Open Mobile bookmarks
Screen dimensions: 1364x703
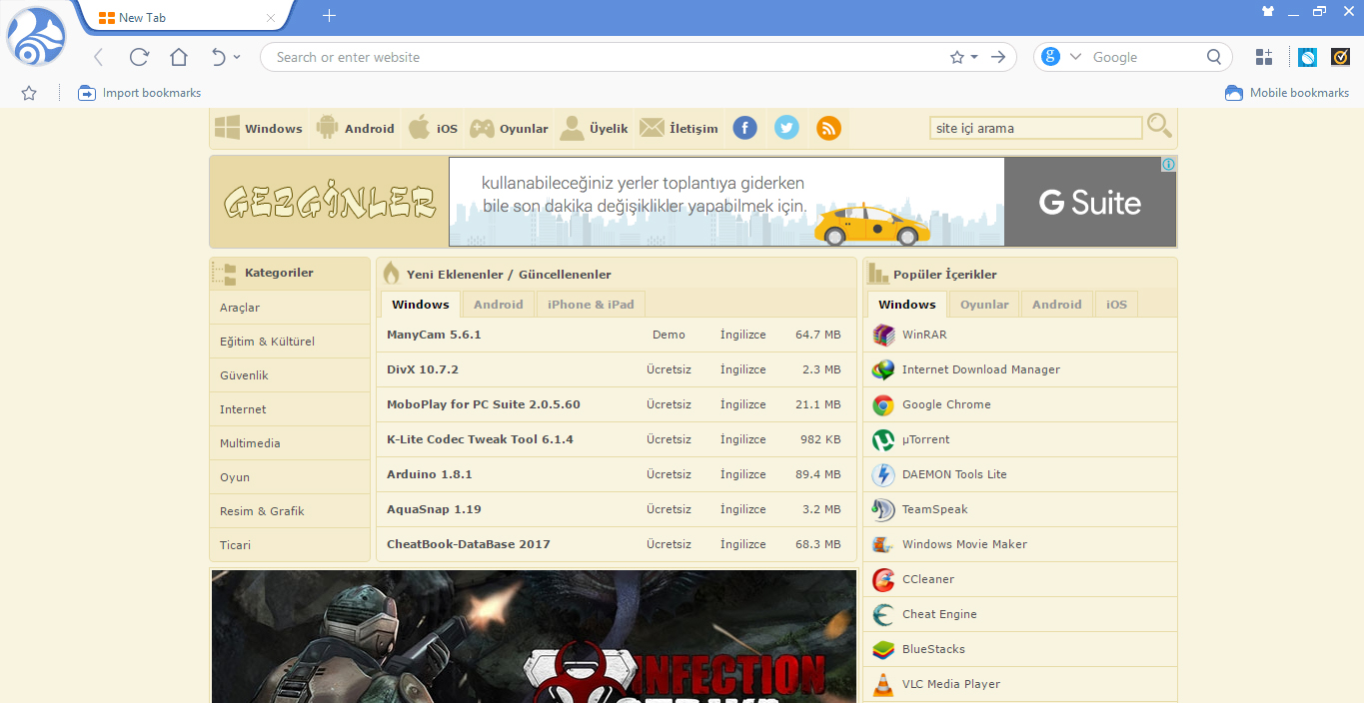coord(1287,93)
